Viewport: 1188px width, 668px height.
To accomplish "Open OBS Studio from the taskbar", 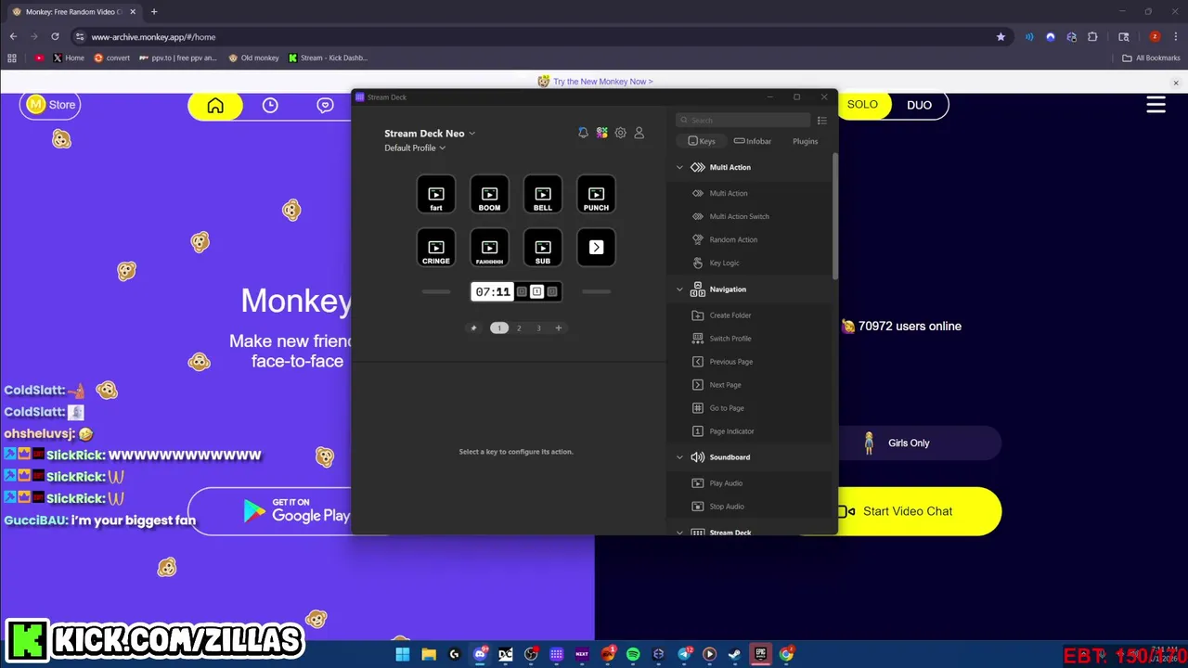I will 531,654.
